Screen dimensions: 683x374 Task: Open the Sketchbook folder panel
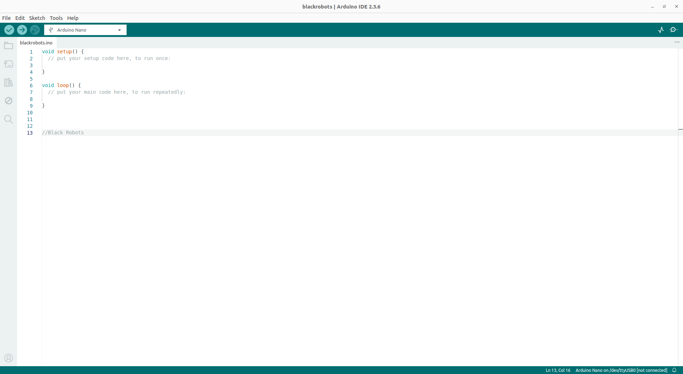(x=9, y=45)
